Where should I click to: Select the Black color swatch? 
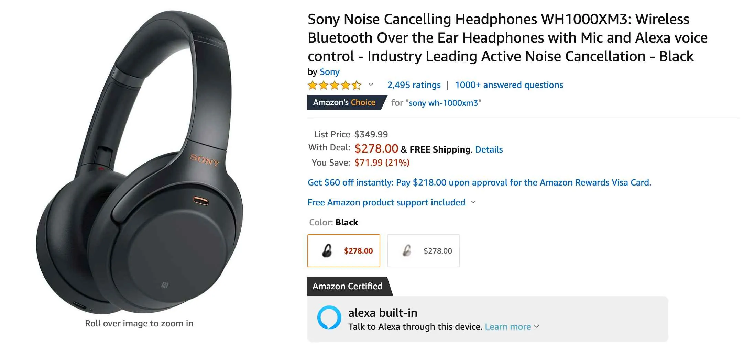click(x=343, y=251)
